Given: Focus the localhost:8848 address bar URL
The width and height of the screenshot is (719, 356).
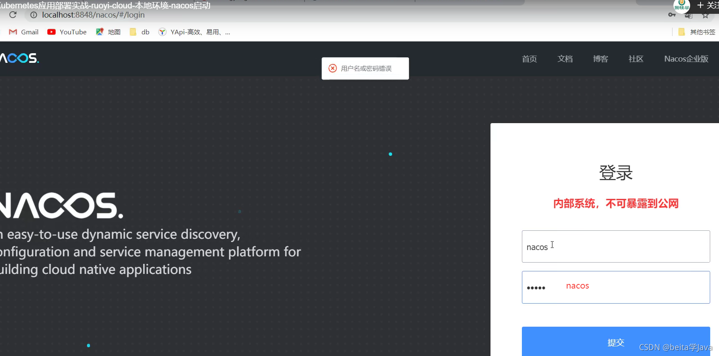Looking at the screenshot, I should tap(93, 15).
